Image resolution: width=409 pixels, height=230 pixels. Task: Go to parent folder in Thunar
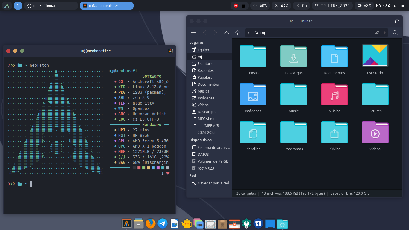click(227, 33)
